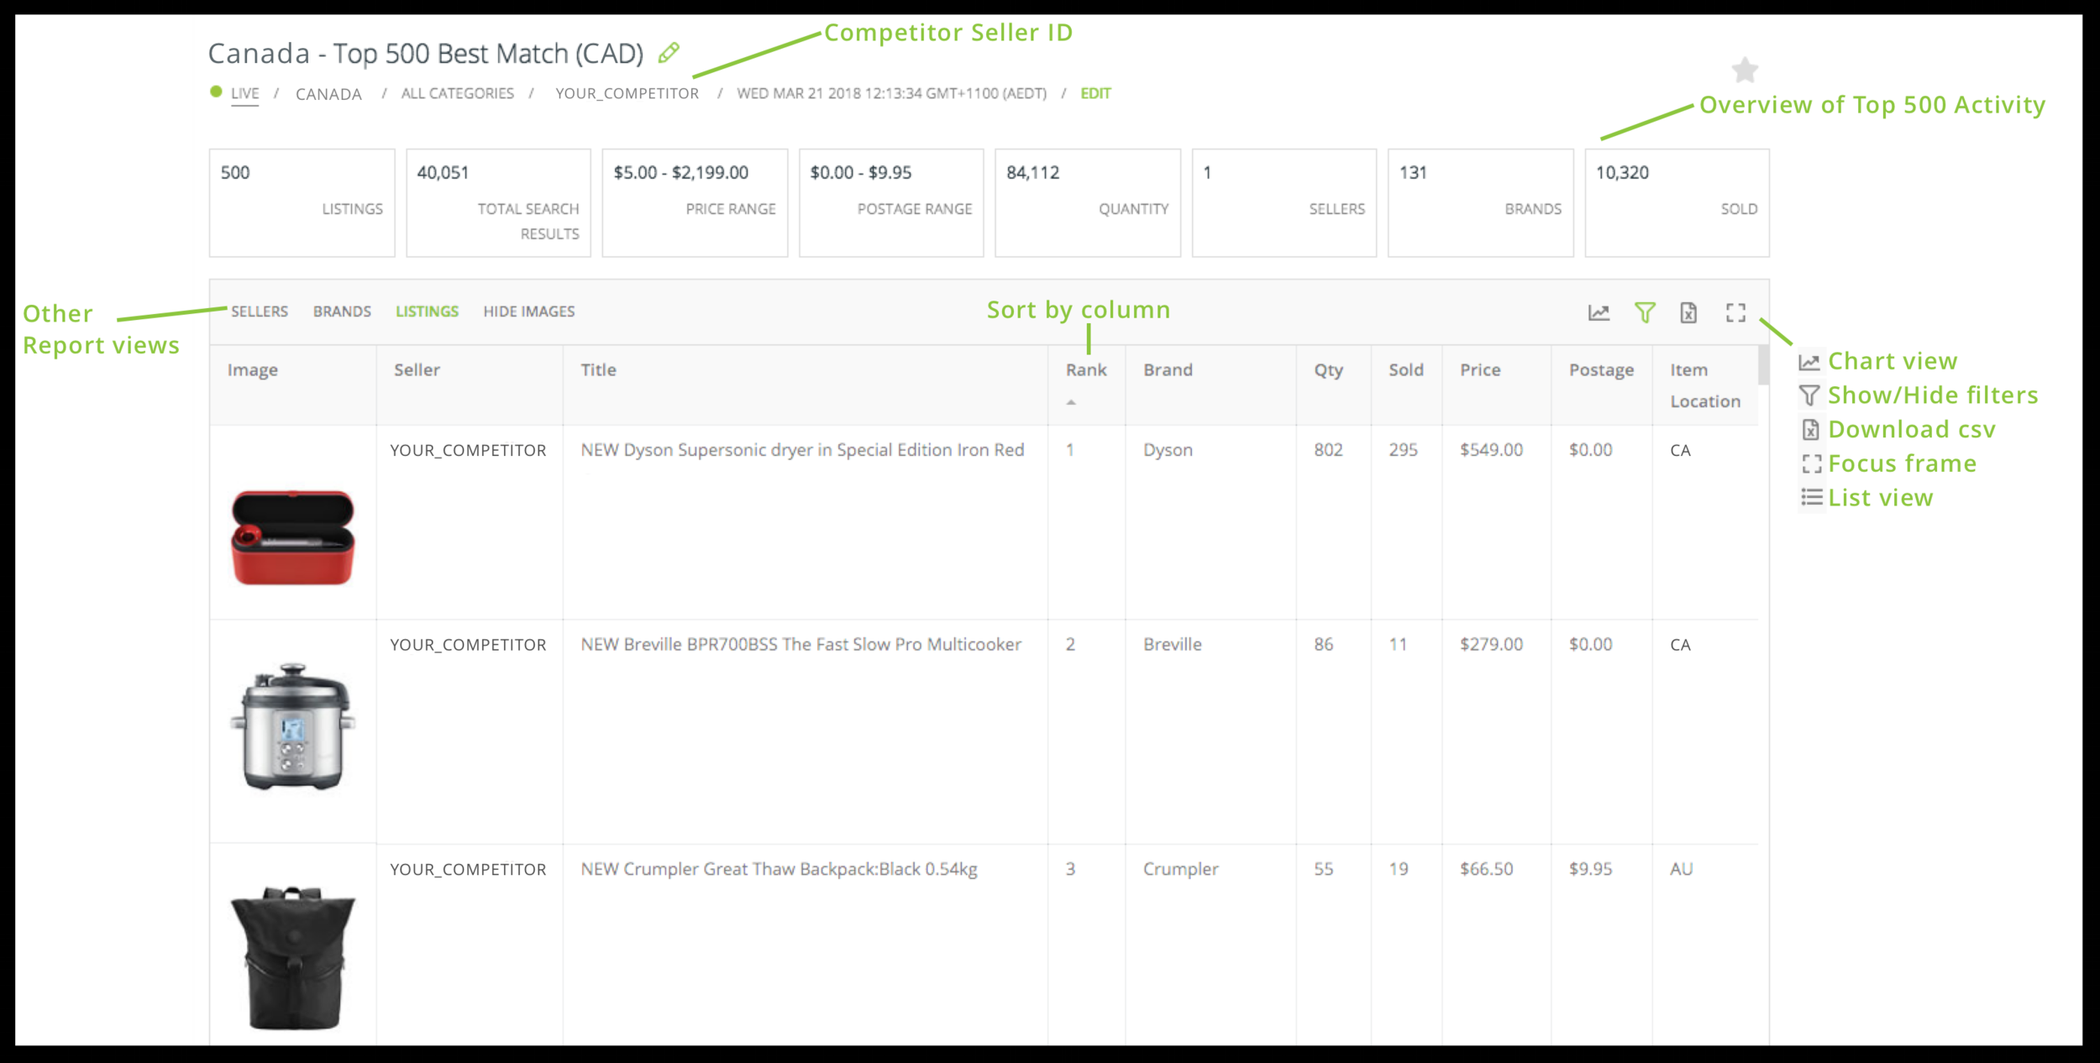The image size is (2100, 1063).
Task: Click the Dyson Supersonic dryer thumbnail
Action: coord(292,537)
